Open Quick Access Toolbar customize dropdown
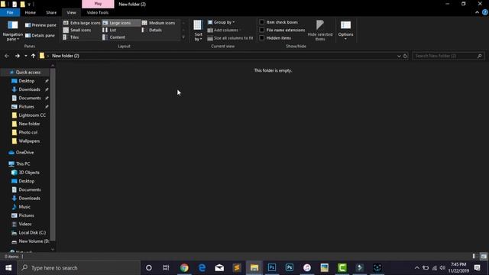The height and width of the screenshot is (275, 489). click(29, 5)
